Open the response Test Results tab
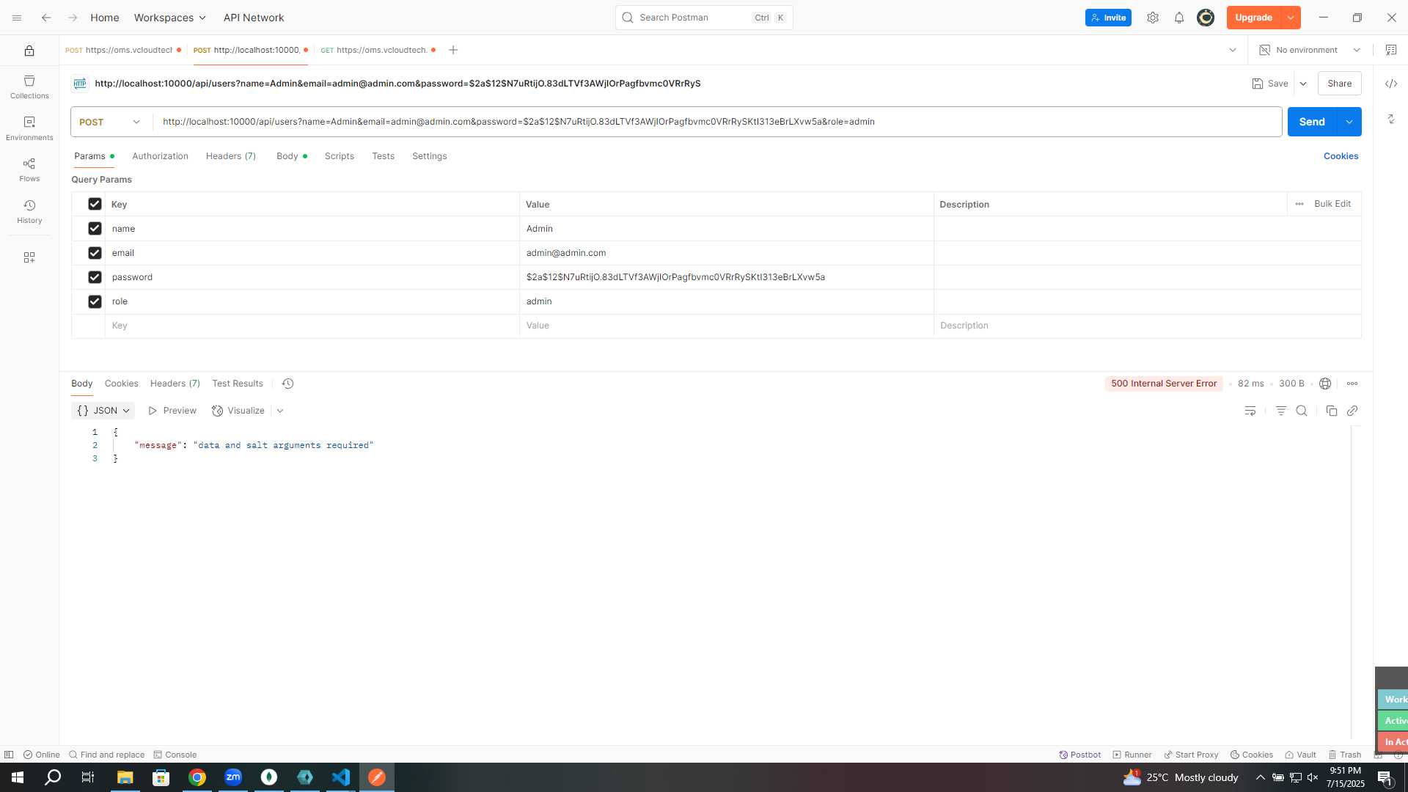 coord(238,384)
